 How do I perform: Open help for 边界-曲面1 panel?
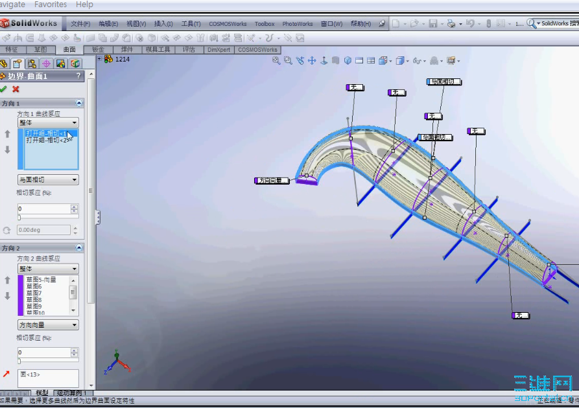click(78, 76)
